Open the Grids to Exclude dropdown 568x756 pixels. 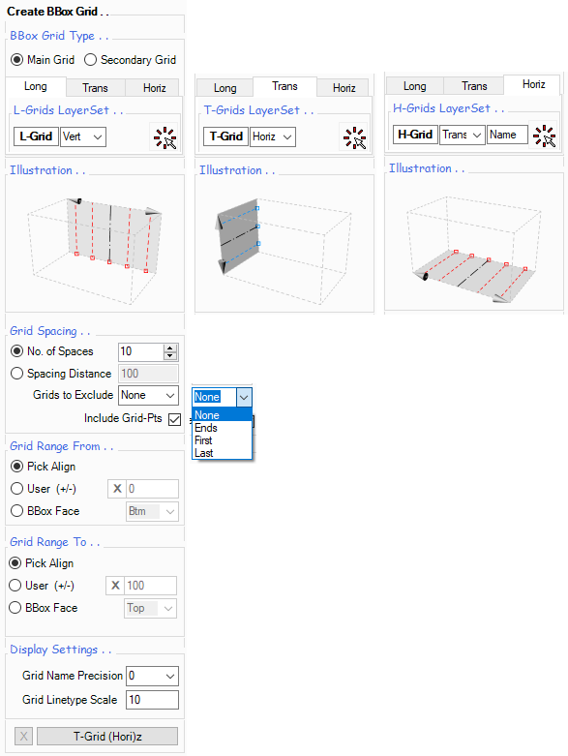[148, 395]
